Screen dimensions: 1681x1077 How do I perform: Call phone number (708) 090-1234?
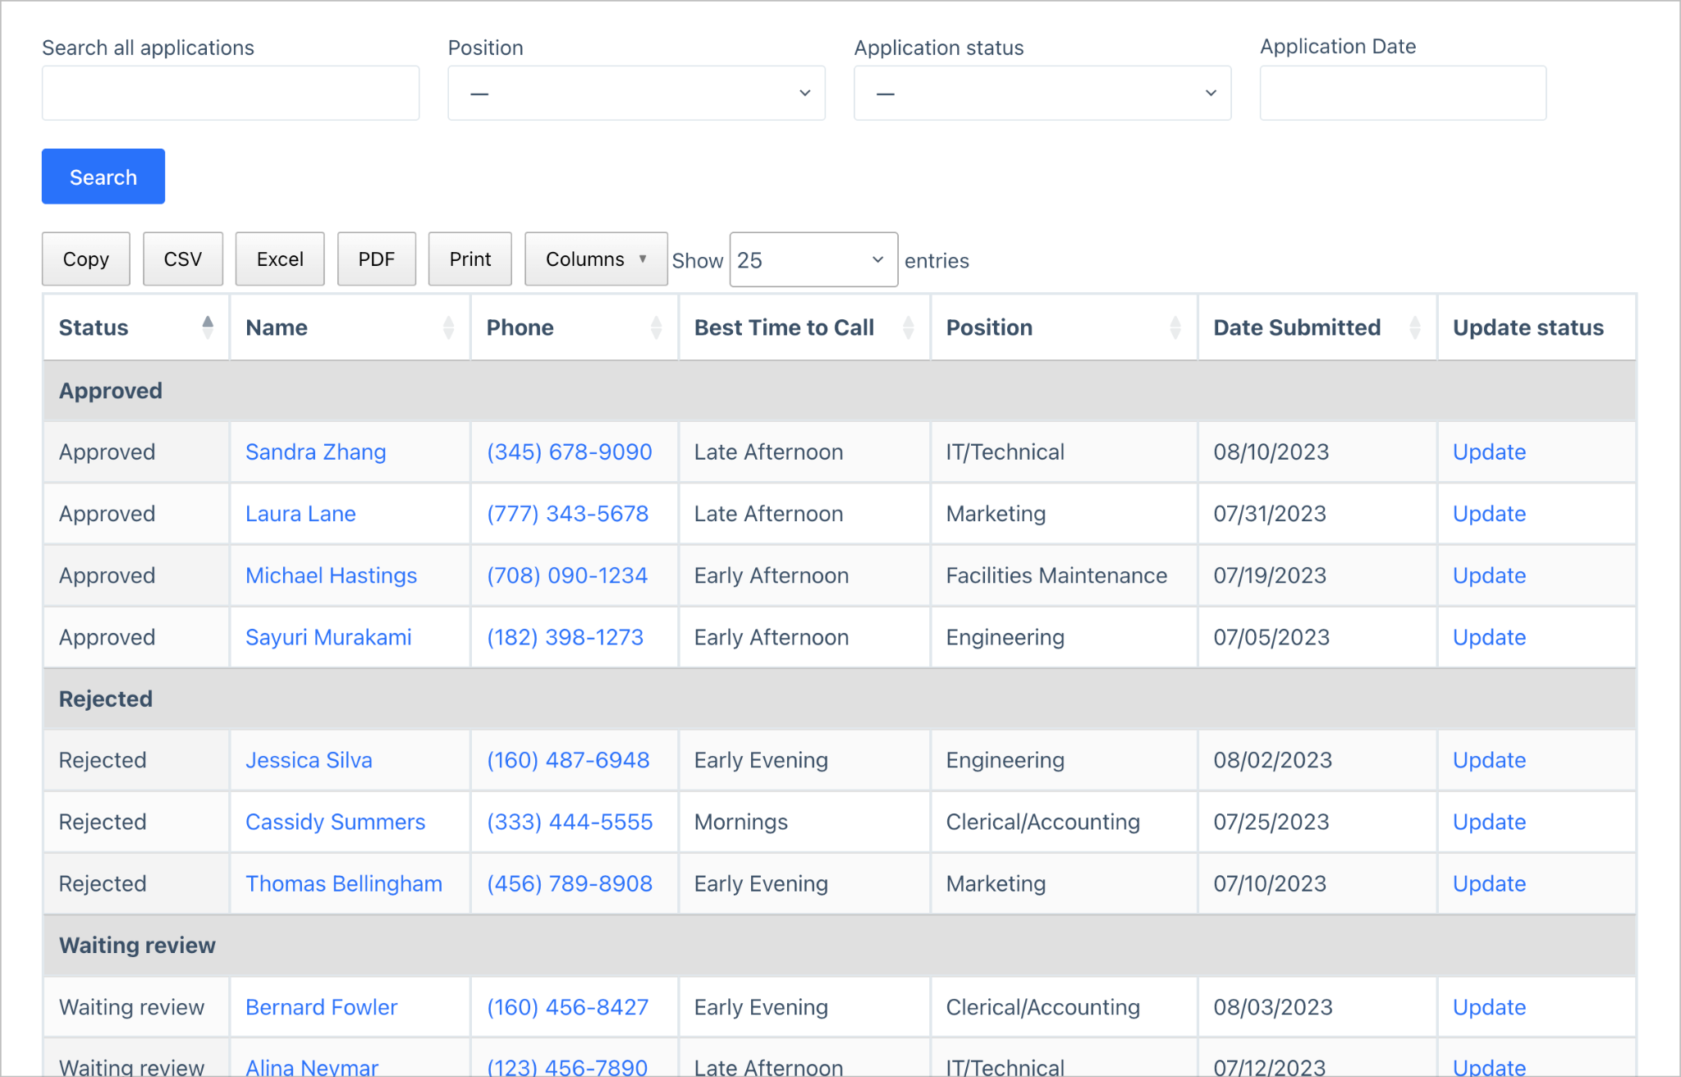pos(567,575)
